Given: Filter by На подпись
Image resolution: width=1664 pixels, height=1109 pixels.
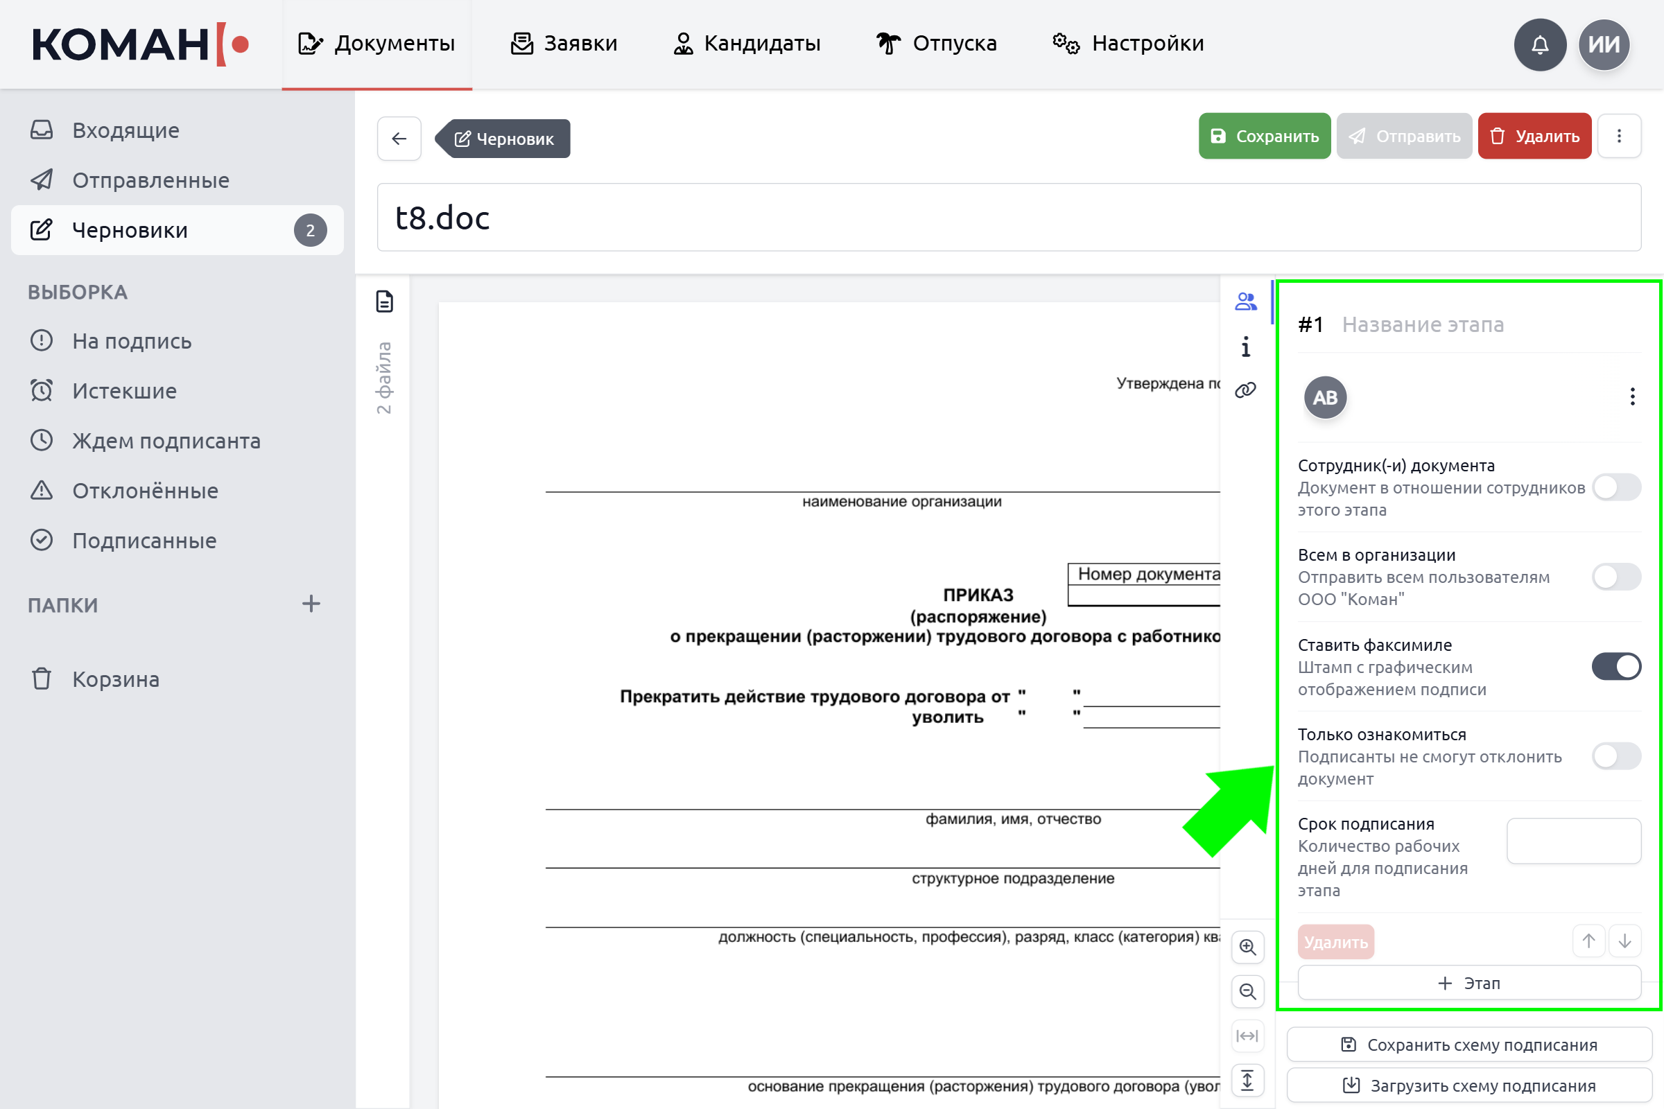Looking at the screenshot, I should (177, 341).
